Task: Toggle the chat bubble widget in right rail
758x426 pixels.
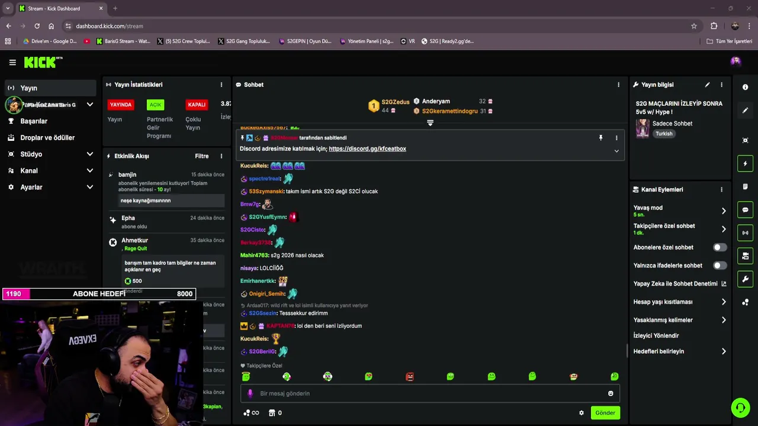Action: point(745,210)
